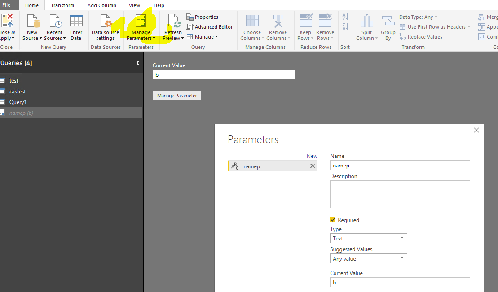Click the parameter Name field

[x=400, y=166]
